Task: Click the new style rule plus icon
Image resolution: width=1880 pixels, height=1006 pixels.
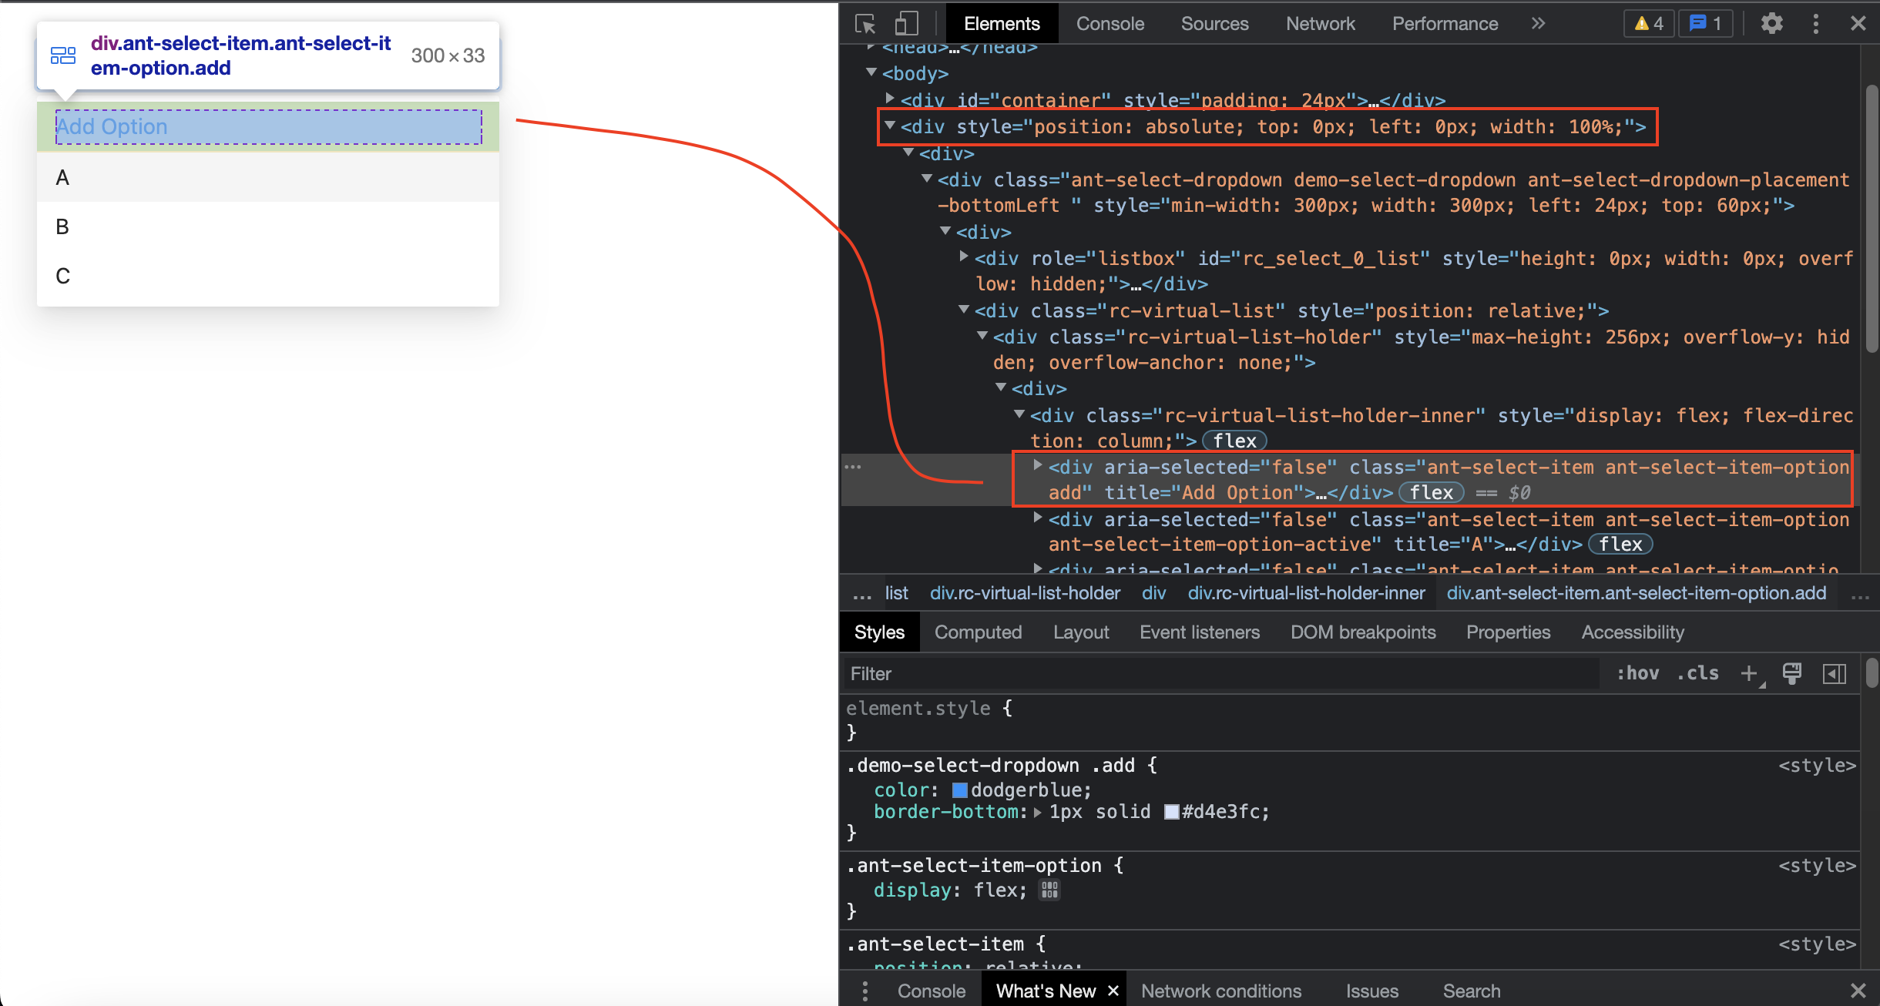Action: 1750,674
